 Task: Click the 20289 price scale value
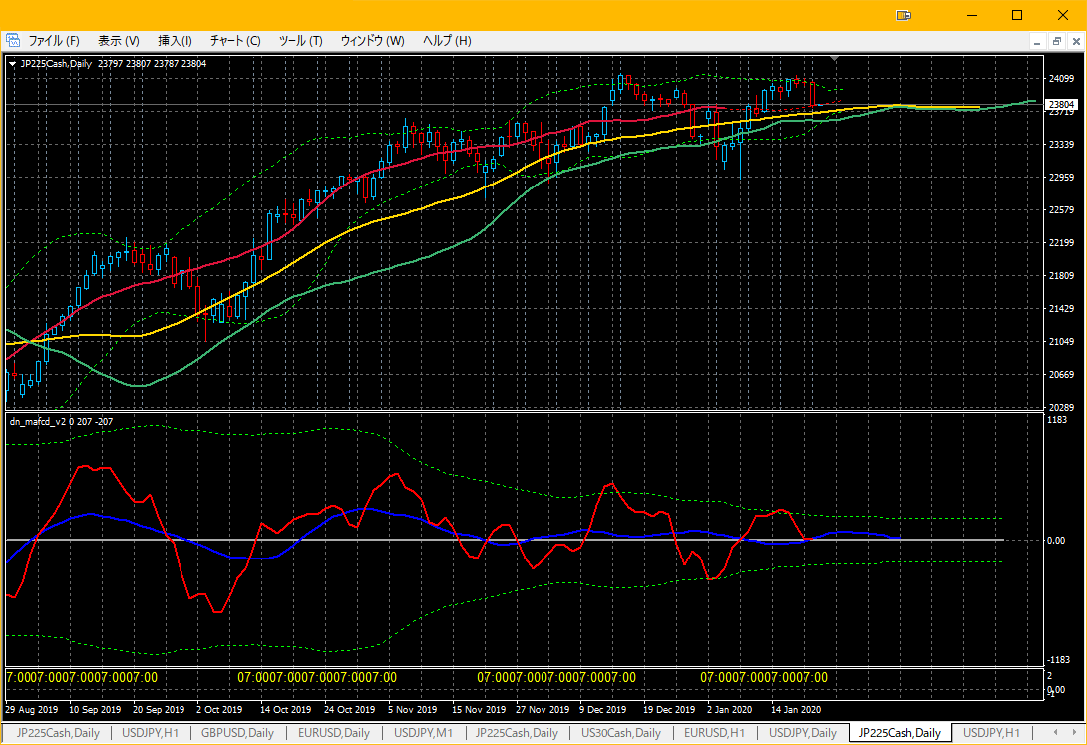click(x=1061, y=408)
